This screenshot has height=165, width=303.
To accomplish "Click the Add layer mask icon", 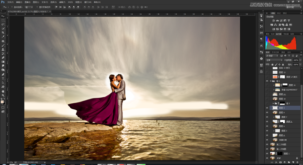I will pyautogui.click(x=280, y=163).
